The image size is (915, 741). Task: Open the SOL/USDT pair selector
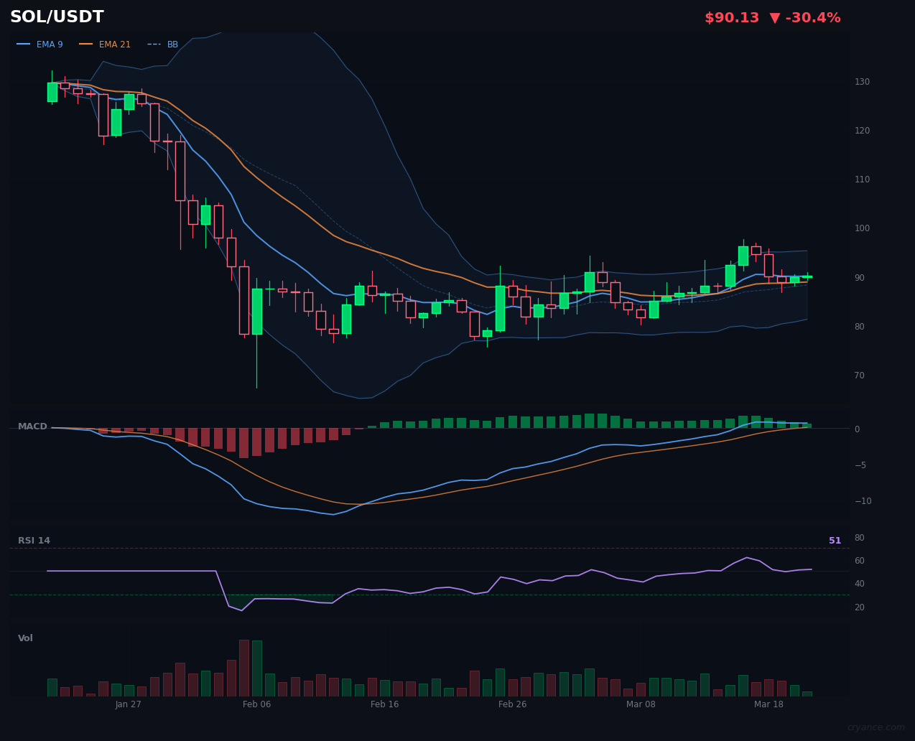57,17
